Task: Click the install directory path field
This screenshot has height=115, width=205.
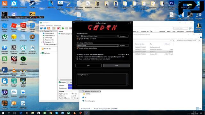Action: (x=100, y=36)
